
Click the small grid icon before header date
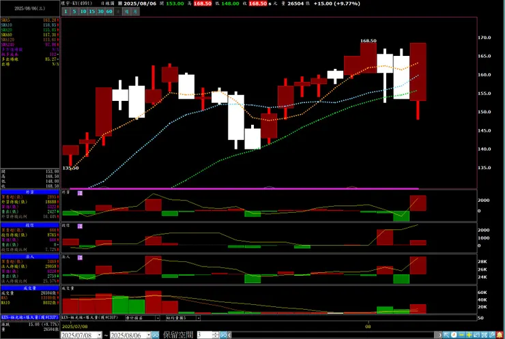120,3
